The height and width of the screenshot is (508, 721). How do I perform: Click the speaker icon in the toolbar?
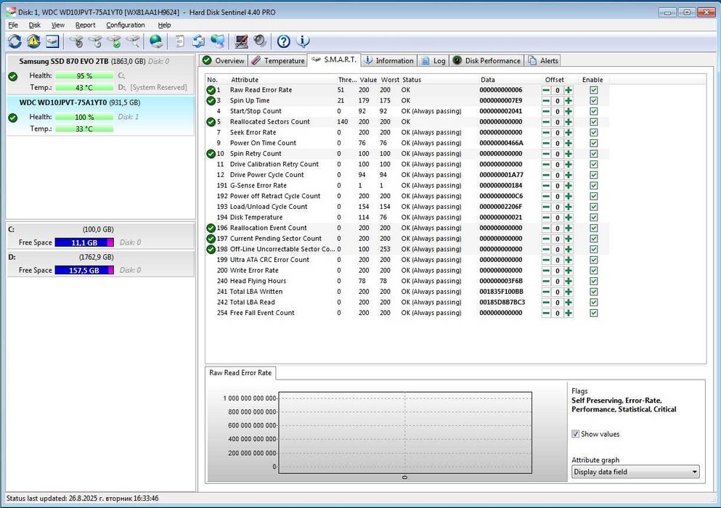(x=259, y=41)
